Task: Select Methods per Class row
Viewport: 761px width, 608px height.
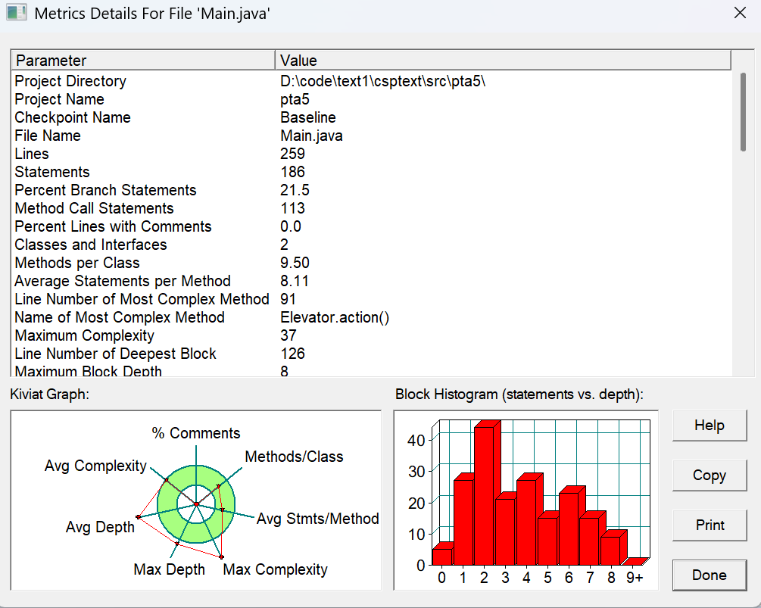Action: pos(371,263)
